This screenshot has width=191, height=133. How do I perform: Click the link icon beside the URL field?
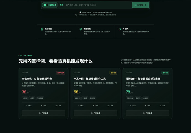tap(62, 5)
